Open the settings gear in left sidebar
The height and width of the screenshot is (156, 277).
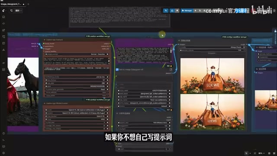(3, 153)
